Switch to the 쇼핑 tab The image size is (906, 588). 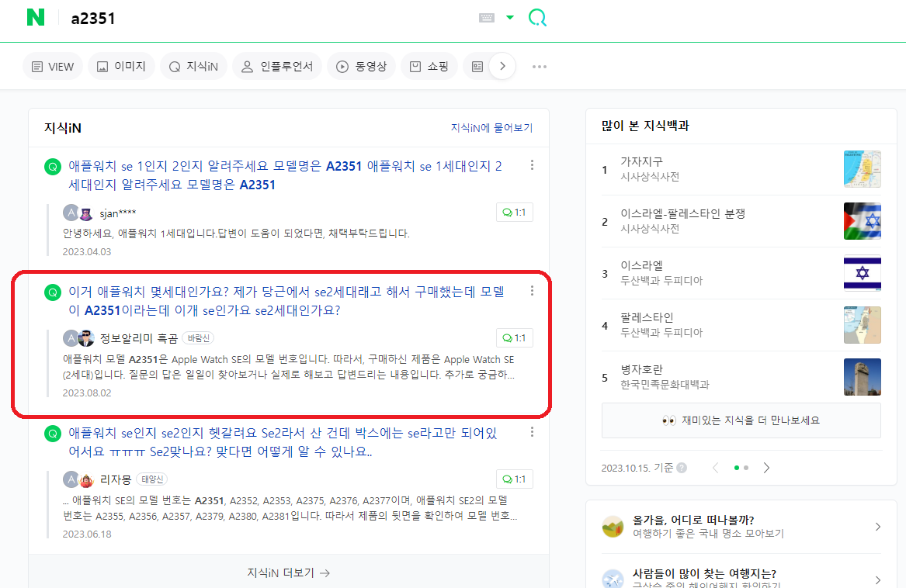pos(429,67)
